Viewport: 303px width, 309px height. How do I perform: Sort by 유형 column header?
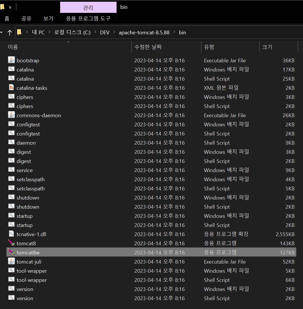pyautogui.click(x=230, y=47)
